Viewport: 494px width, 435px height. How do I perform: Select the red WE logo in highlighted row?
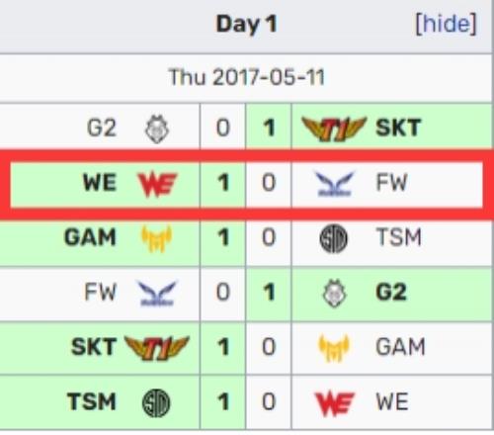[x=157, y=184]
